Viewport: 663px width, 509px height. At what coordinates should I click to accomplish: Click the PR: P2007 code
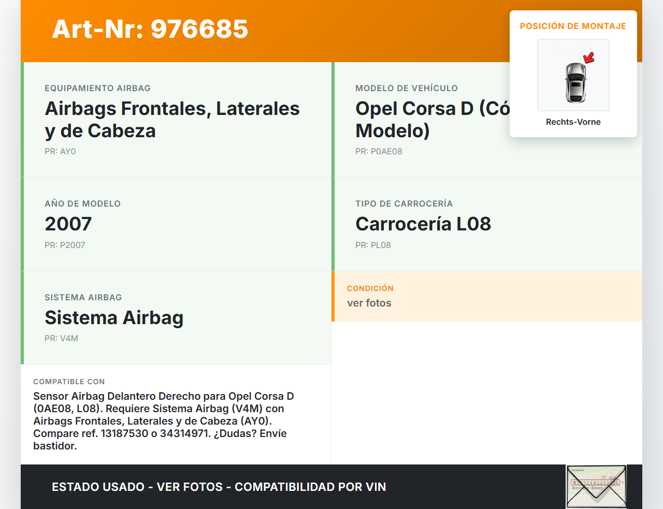pos(65,245)
